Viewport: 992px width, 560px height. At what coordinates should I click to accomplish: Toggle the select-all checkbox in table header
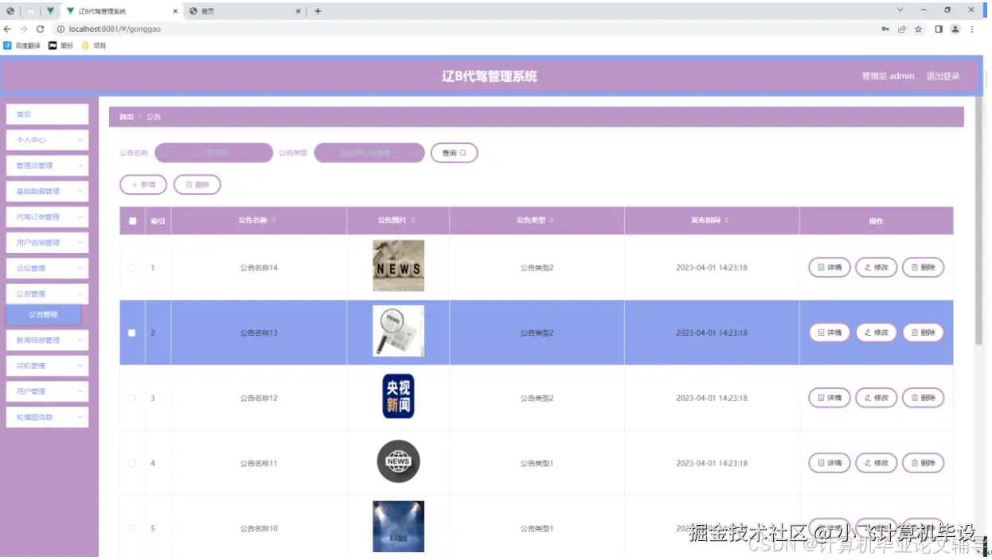coord(132,221)
